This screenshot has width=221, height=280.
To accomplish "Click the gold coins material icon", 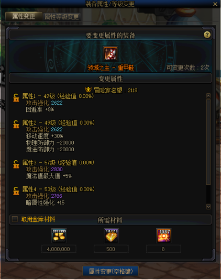I will click(x=59, y=236).
